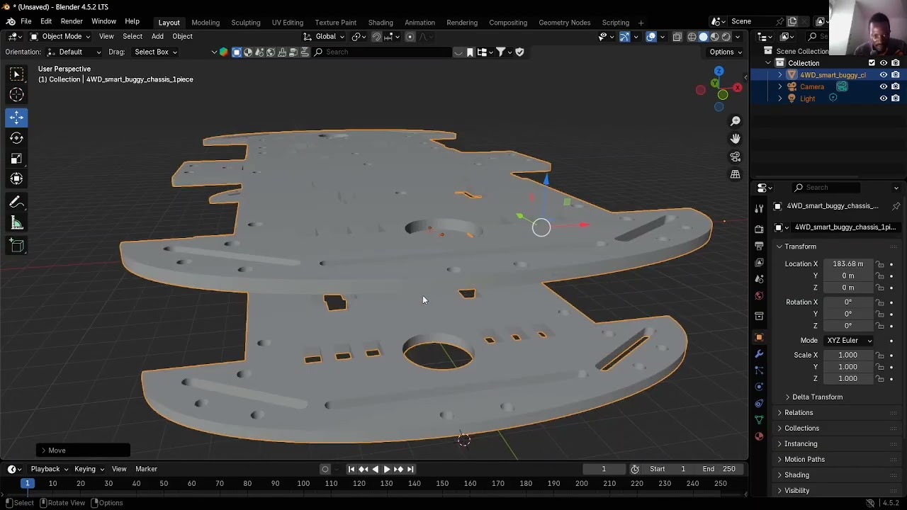907x510 pixels.
Task: Toggle the camera view icon
Action: point(736,157)
